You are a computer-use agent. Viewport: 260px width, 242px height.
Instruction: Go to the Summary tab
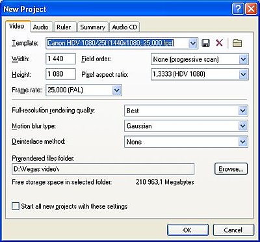pyautogui.click(x=93, y=27)
